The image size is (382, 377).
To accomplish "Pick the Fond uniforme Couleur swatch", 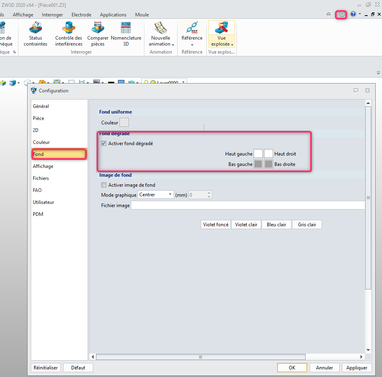I will pyautogui.click(x=124, y=122).
